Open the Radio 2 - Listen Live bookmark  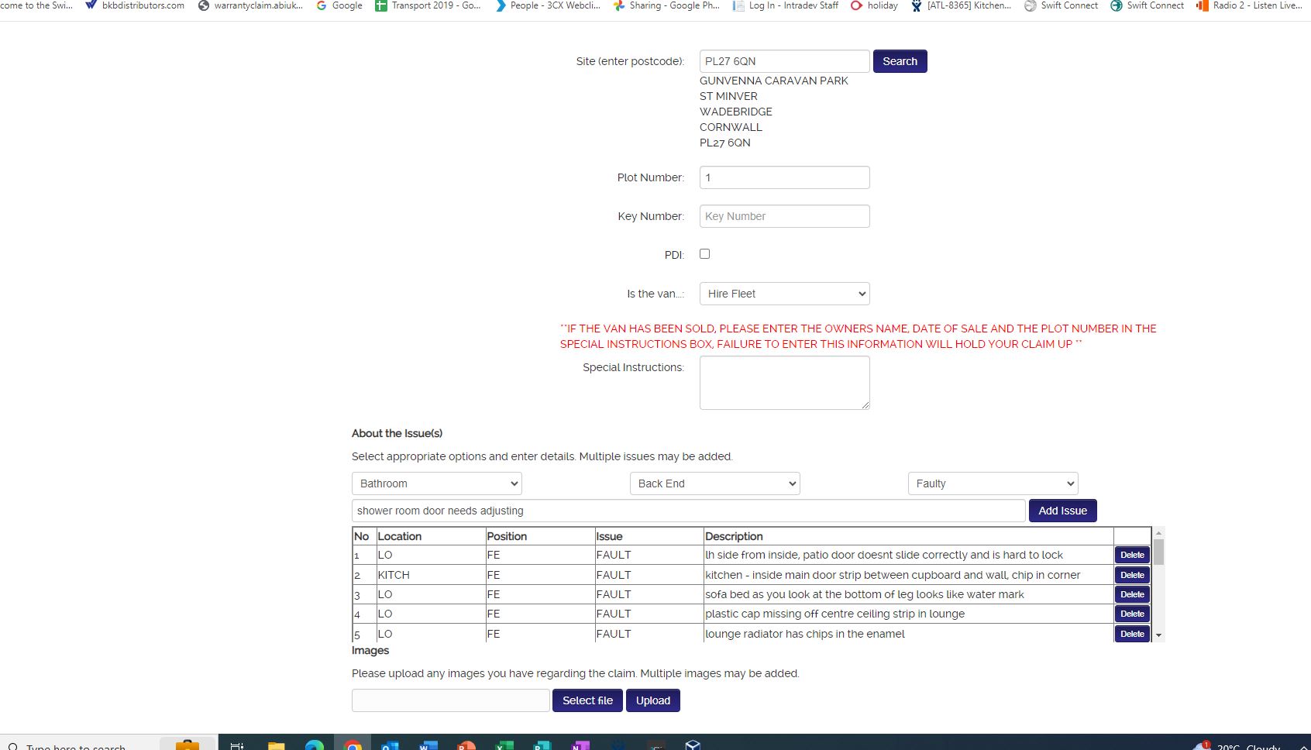1249,5
